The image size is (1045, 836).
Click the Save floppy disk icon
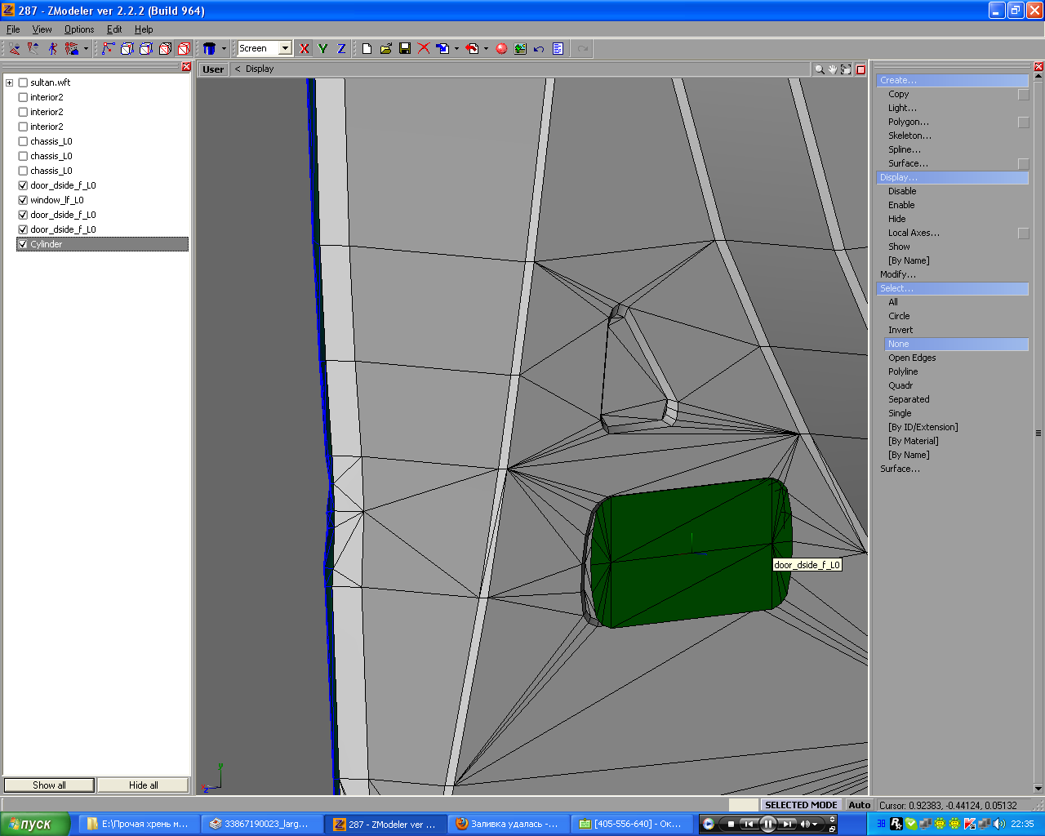coord(405,49)
